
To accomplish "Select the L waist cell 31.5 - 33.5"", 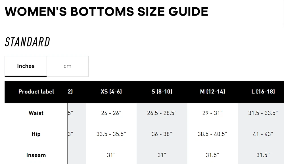I will click(263, 113).
